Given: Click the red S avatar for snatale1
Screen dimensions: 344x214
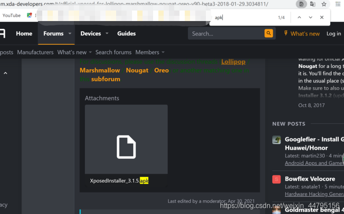Looking at the screenshot, I should pyautogui.click(x=276, y=179).
